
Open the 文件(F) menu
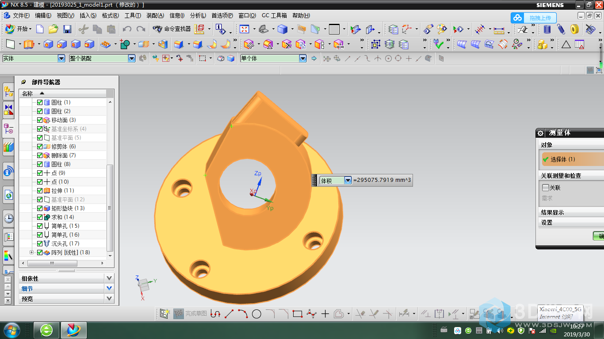point(21,15)
